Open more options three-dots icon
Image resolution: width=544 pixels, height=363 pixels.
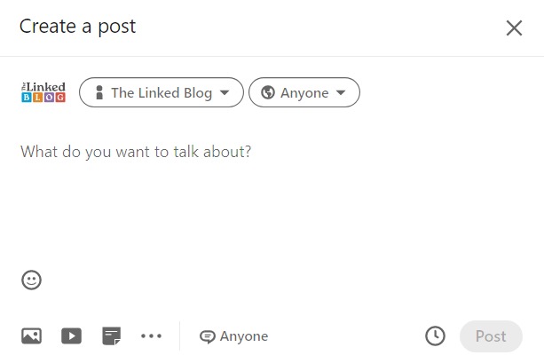[x=151, y=336]
